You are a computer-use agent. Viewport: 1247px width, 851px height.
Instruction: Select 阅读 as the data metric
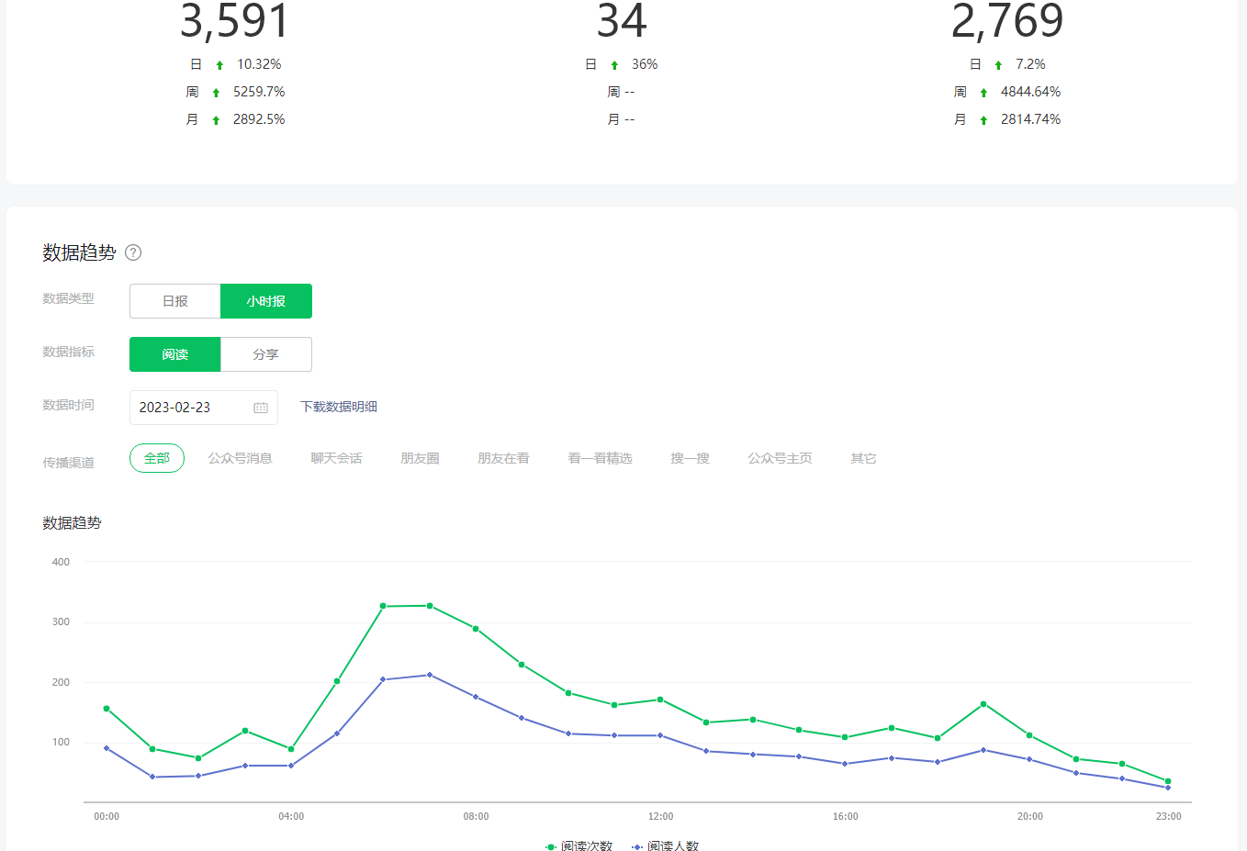[174, 354]
